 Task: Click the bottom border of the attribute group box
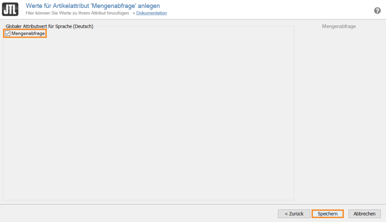tap(147, 200)
